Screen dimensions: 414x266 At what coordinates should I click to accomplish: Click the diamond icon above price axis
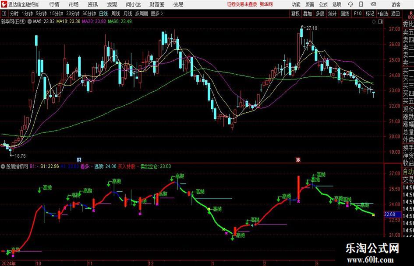[374, 22]
